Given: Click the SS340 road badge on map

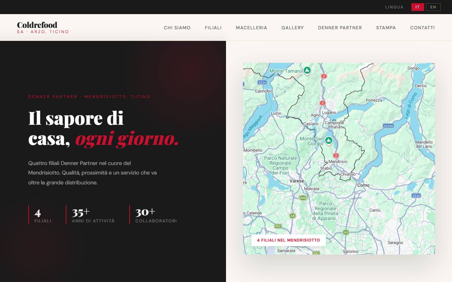Looking at the screenshot, I should (x=388, y=126).
